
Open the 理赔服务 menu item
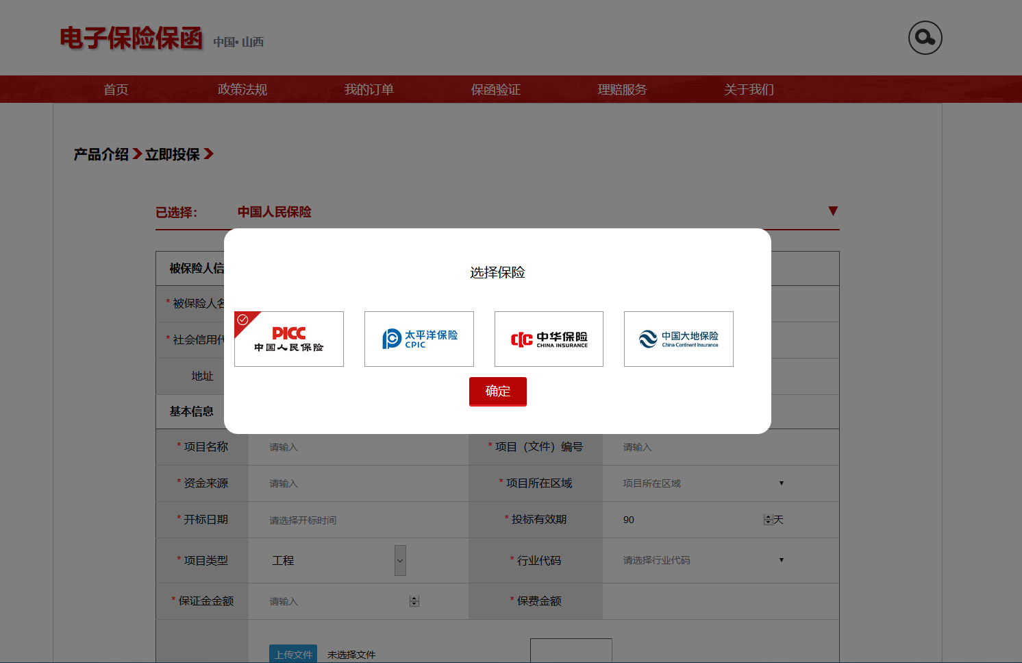[x=622, y=90]
